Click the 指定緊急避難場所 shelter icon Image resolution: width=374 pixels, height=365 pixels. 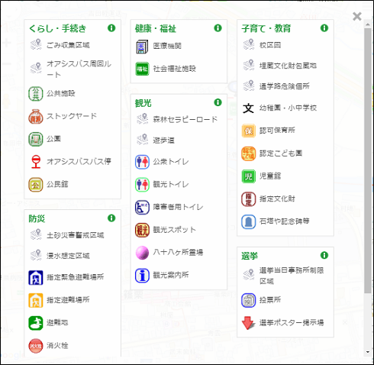[36, 277]
